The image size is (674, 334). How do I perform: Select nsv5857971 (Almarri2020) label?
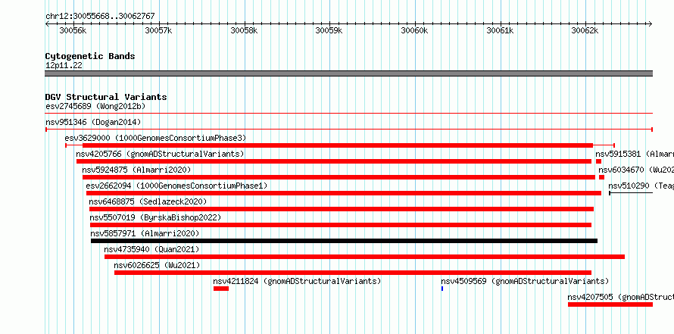pos(145,233)
